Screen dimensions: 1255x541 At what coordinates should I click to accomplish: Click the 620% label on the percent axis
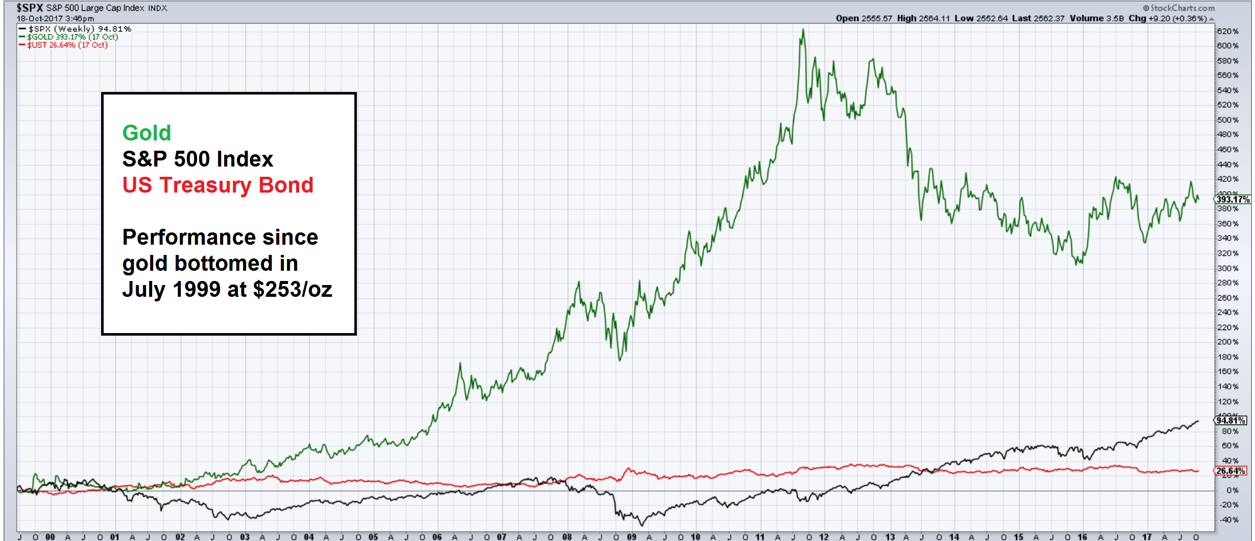[1227, 31]
